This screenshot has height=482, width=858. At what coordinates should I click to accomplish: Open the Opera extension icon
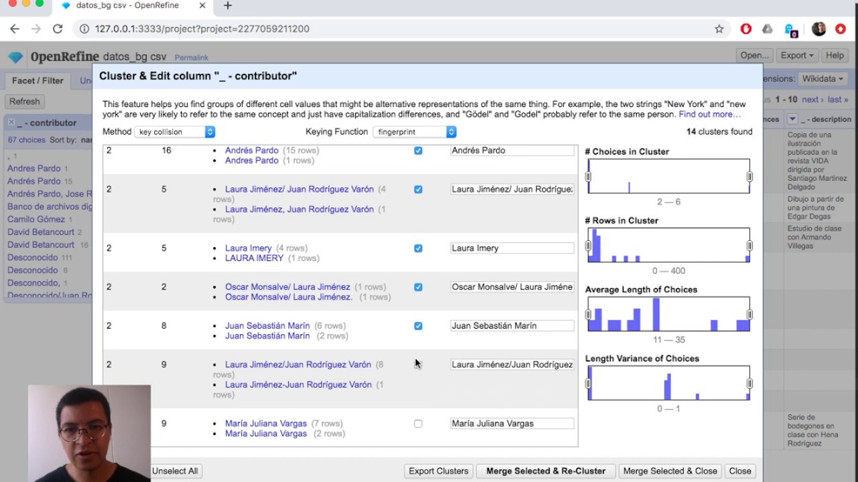(746, 29)
